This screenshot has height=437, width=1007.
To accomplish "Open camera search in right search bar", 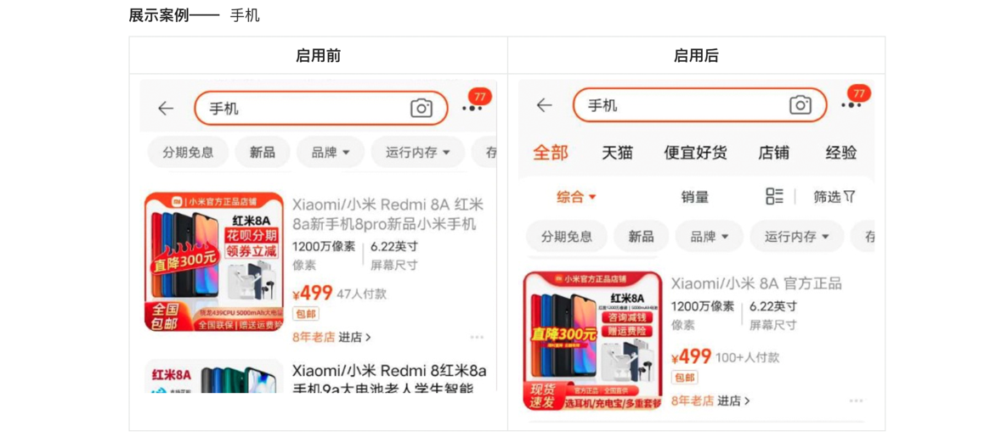I will (801, 105).
